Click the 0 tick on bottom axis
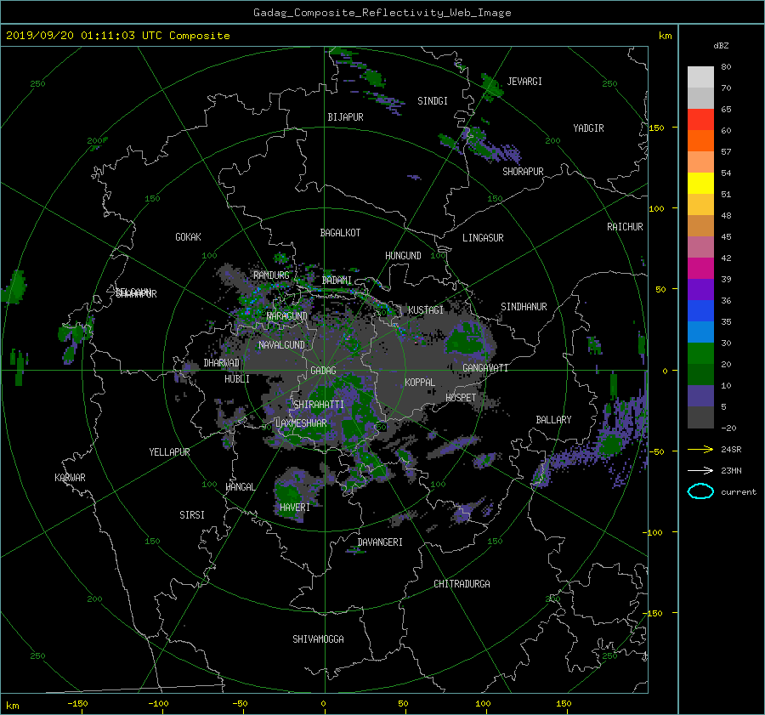Screen dimensions: 765x715 [x=323, y=704]
